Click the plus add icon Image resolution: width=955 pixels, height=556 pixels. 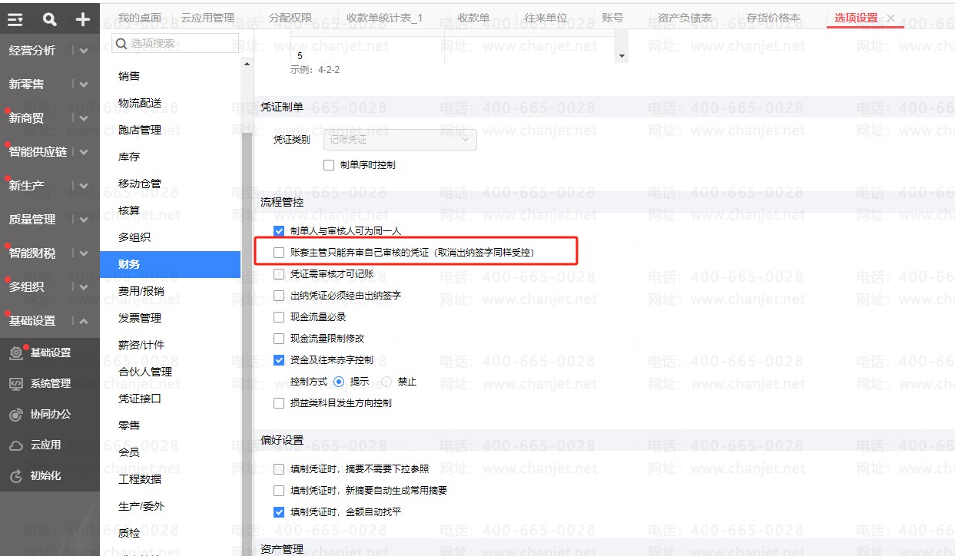tap(83, 19)
